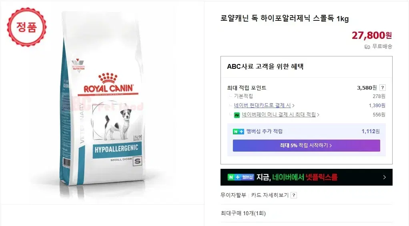Click the 지금, 네이버에서 넷플릭스를 banner

click(x=306, y=177)
